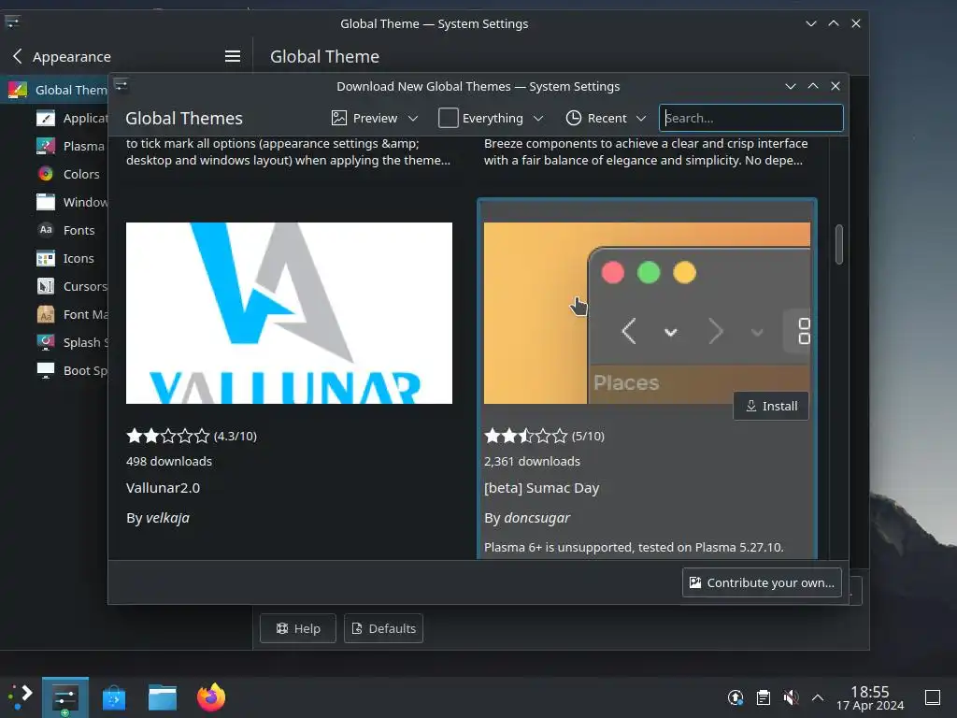This screenshot has height=718, width=957.
Task: Click author link doncsugar
Action: (537, 518)
